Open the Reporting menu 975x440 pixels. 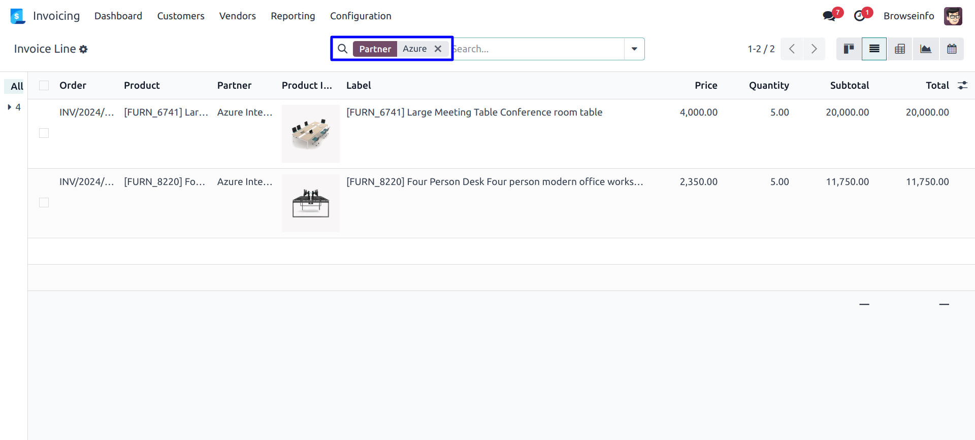292,16
